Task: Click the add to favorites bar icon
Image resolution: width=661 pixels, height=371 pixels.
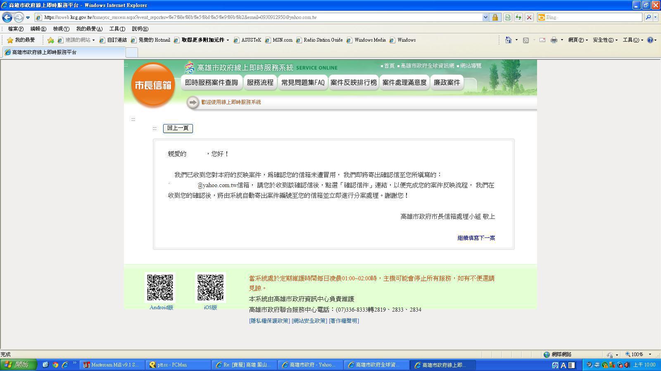Action: (x=50, y=40)
